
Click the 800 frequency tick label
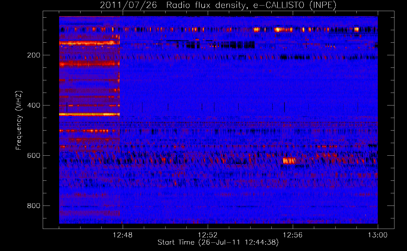pos(34,206)
